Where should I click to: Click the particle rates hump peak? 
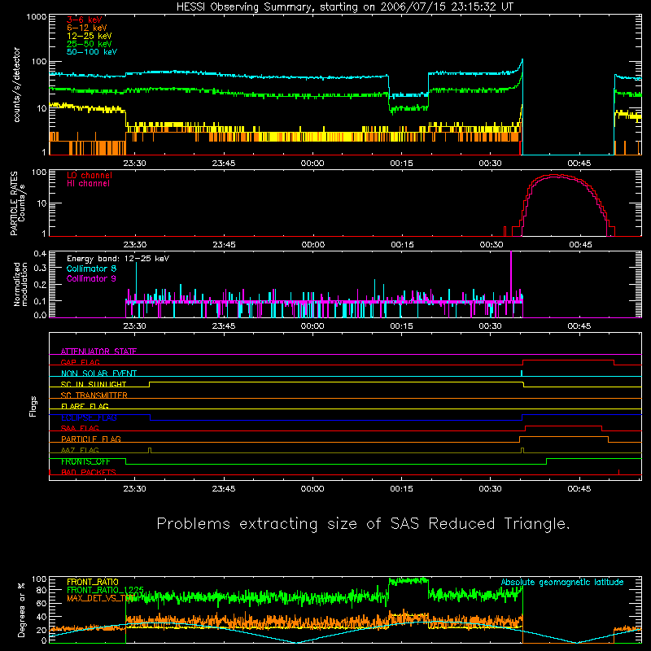click(557, 176)
